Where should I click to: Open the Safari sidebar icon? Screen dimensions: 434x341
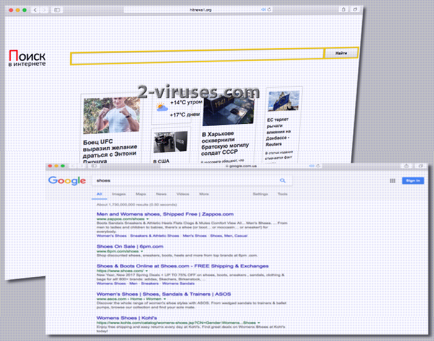tap(58, 10)
